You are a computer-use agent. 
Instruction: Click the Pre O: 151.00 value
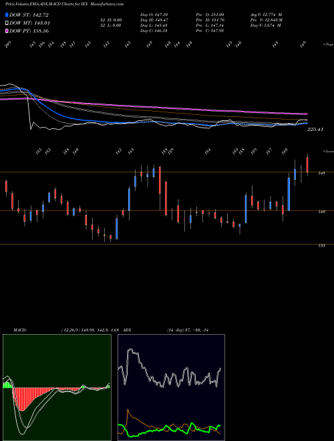pyautogui.click(x=210, y=15)
